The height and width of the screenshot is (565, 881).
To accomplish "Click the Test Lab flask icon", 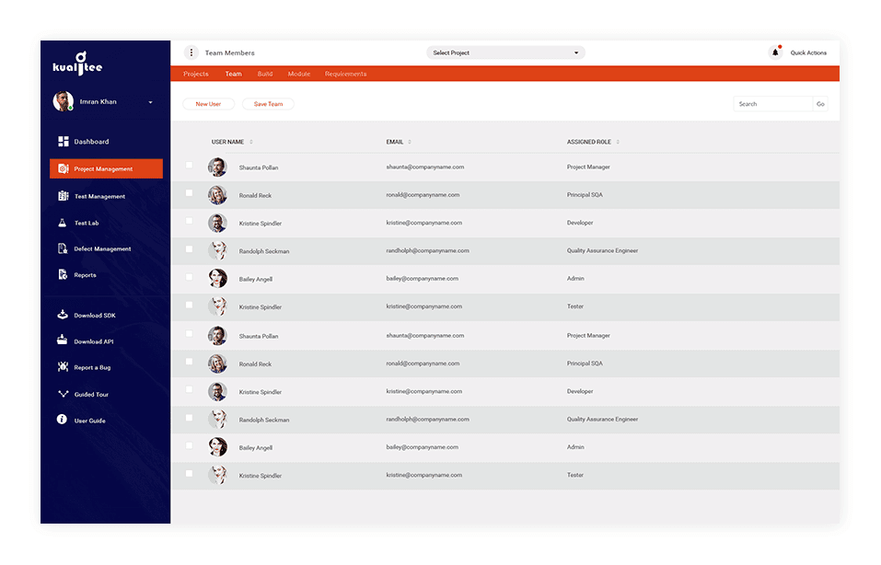I will pyautogui.click(x=63, y=223).
